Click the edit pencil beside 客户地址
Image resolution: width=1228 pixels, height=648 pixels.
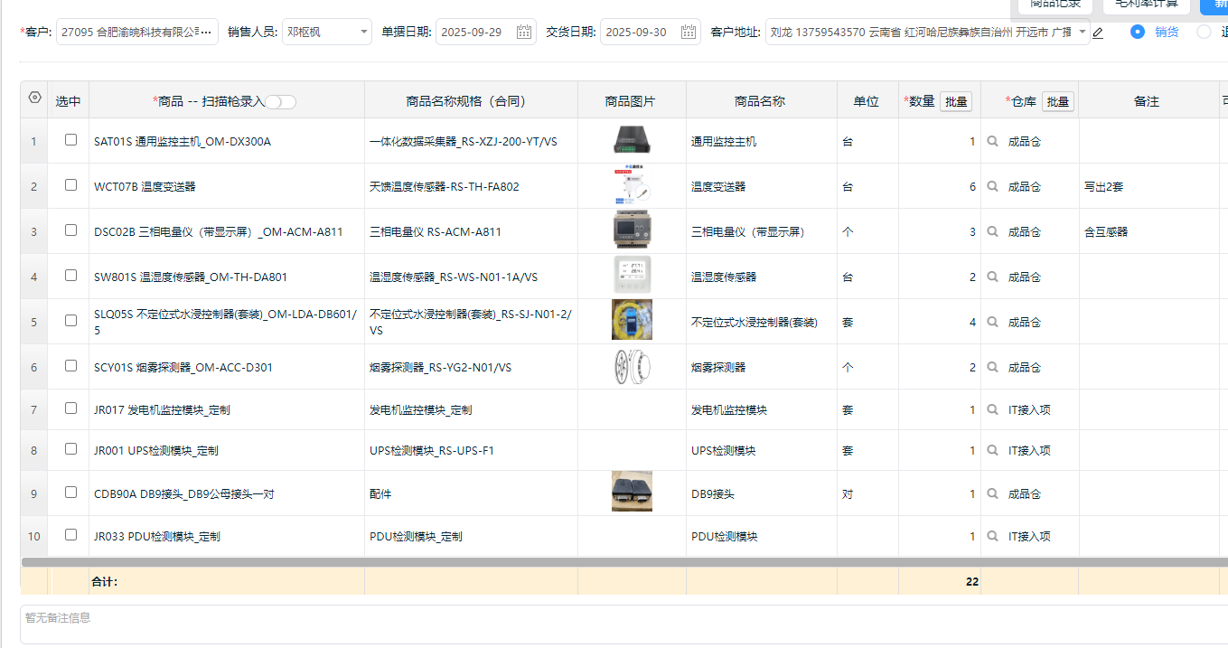click(1098, 33)
